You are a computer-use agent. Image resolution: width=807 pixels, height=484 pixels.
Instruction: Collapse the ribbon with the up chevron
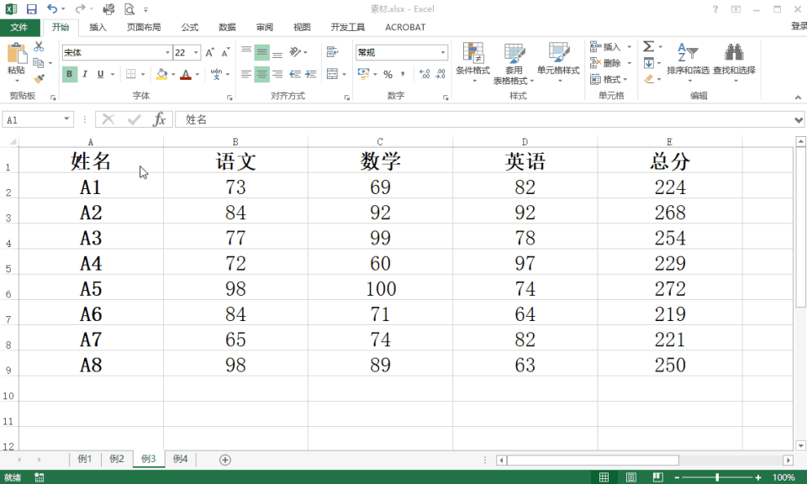click(x=798, y=97)
